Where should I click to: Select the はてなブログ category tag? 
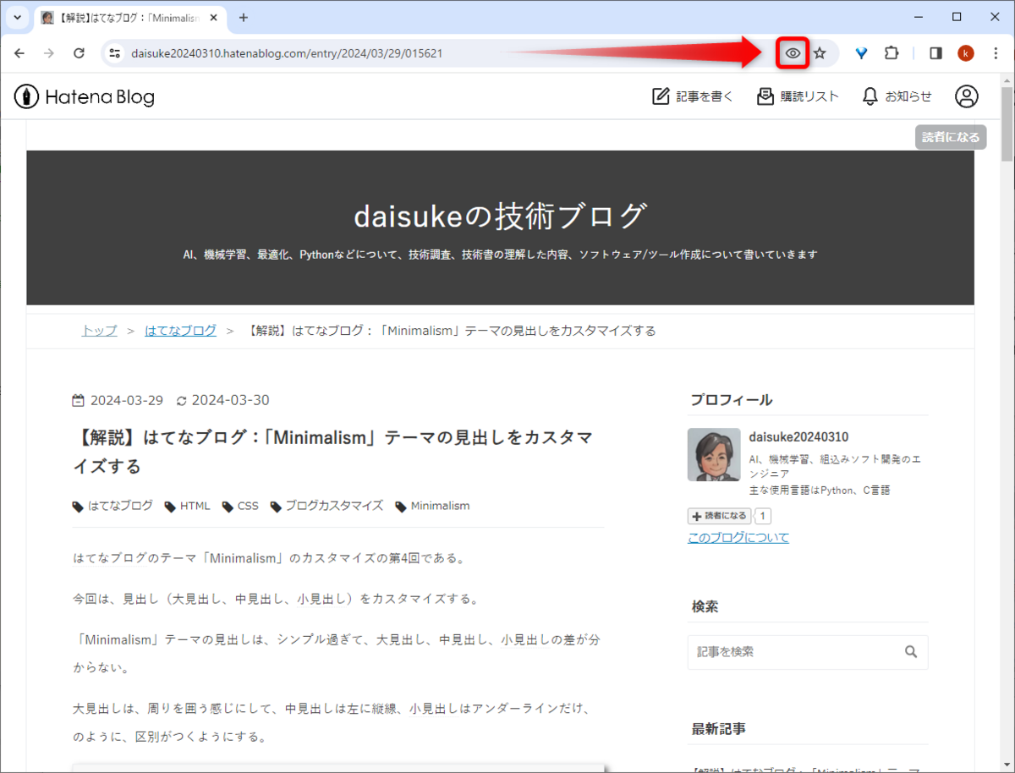tap(113, 506)
